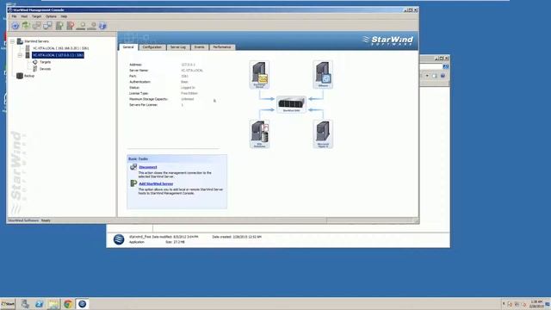This screenshot has width=551, height=310.
Task: Click the Ready text in status bar
Action: (46, 220)
